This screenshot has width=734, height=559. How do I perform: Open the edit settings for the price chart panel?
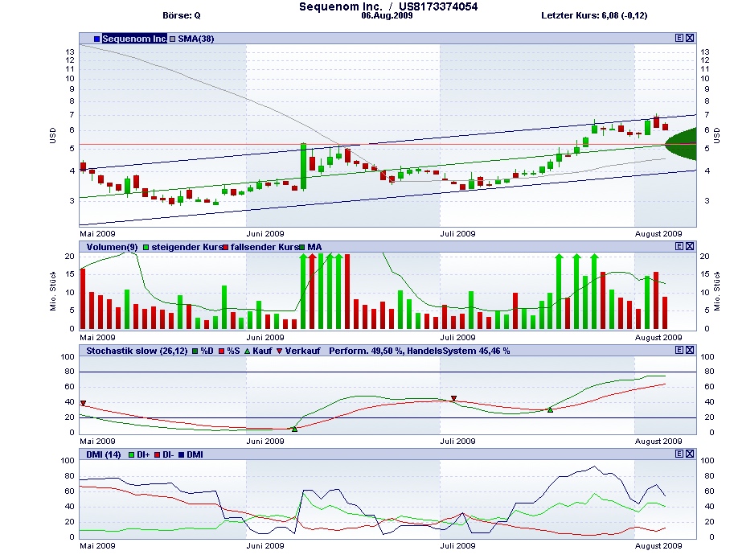point(679,38)
